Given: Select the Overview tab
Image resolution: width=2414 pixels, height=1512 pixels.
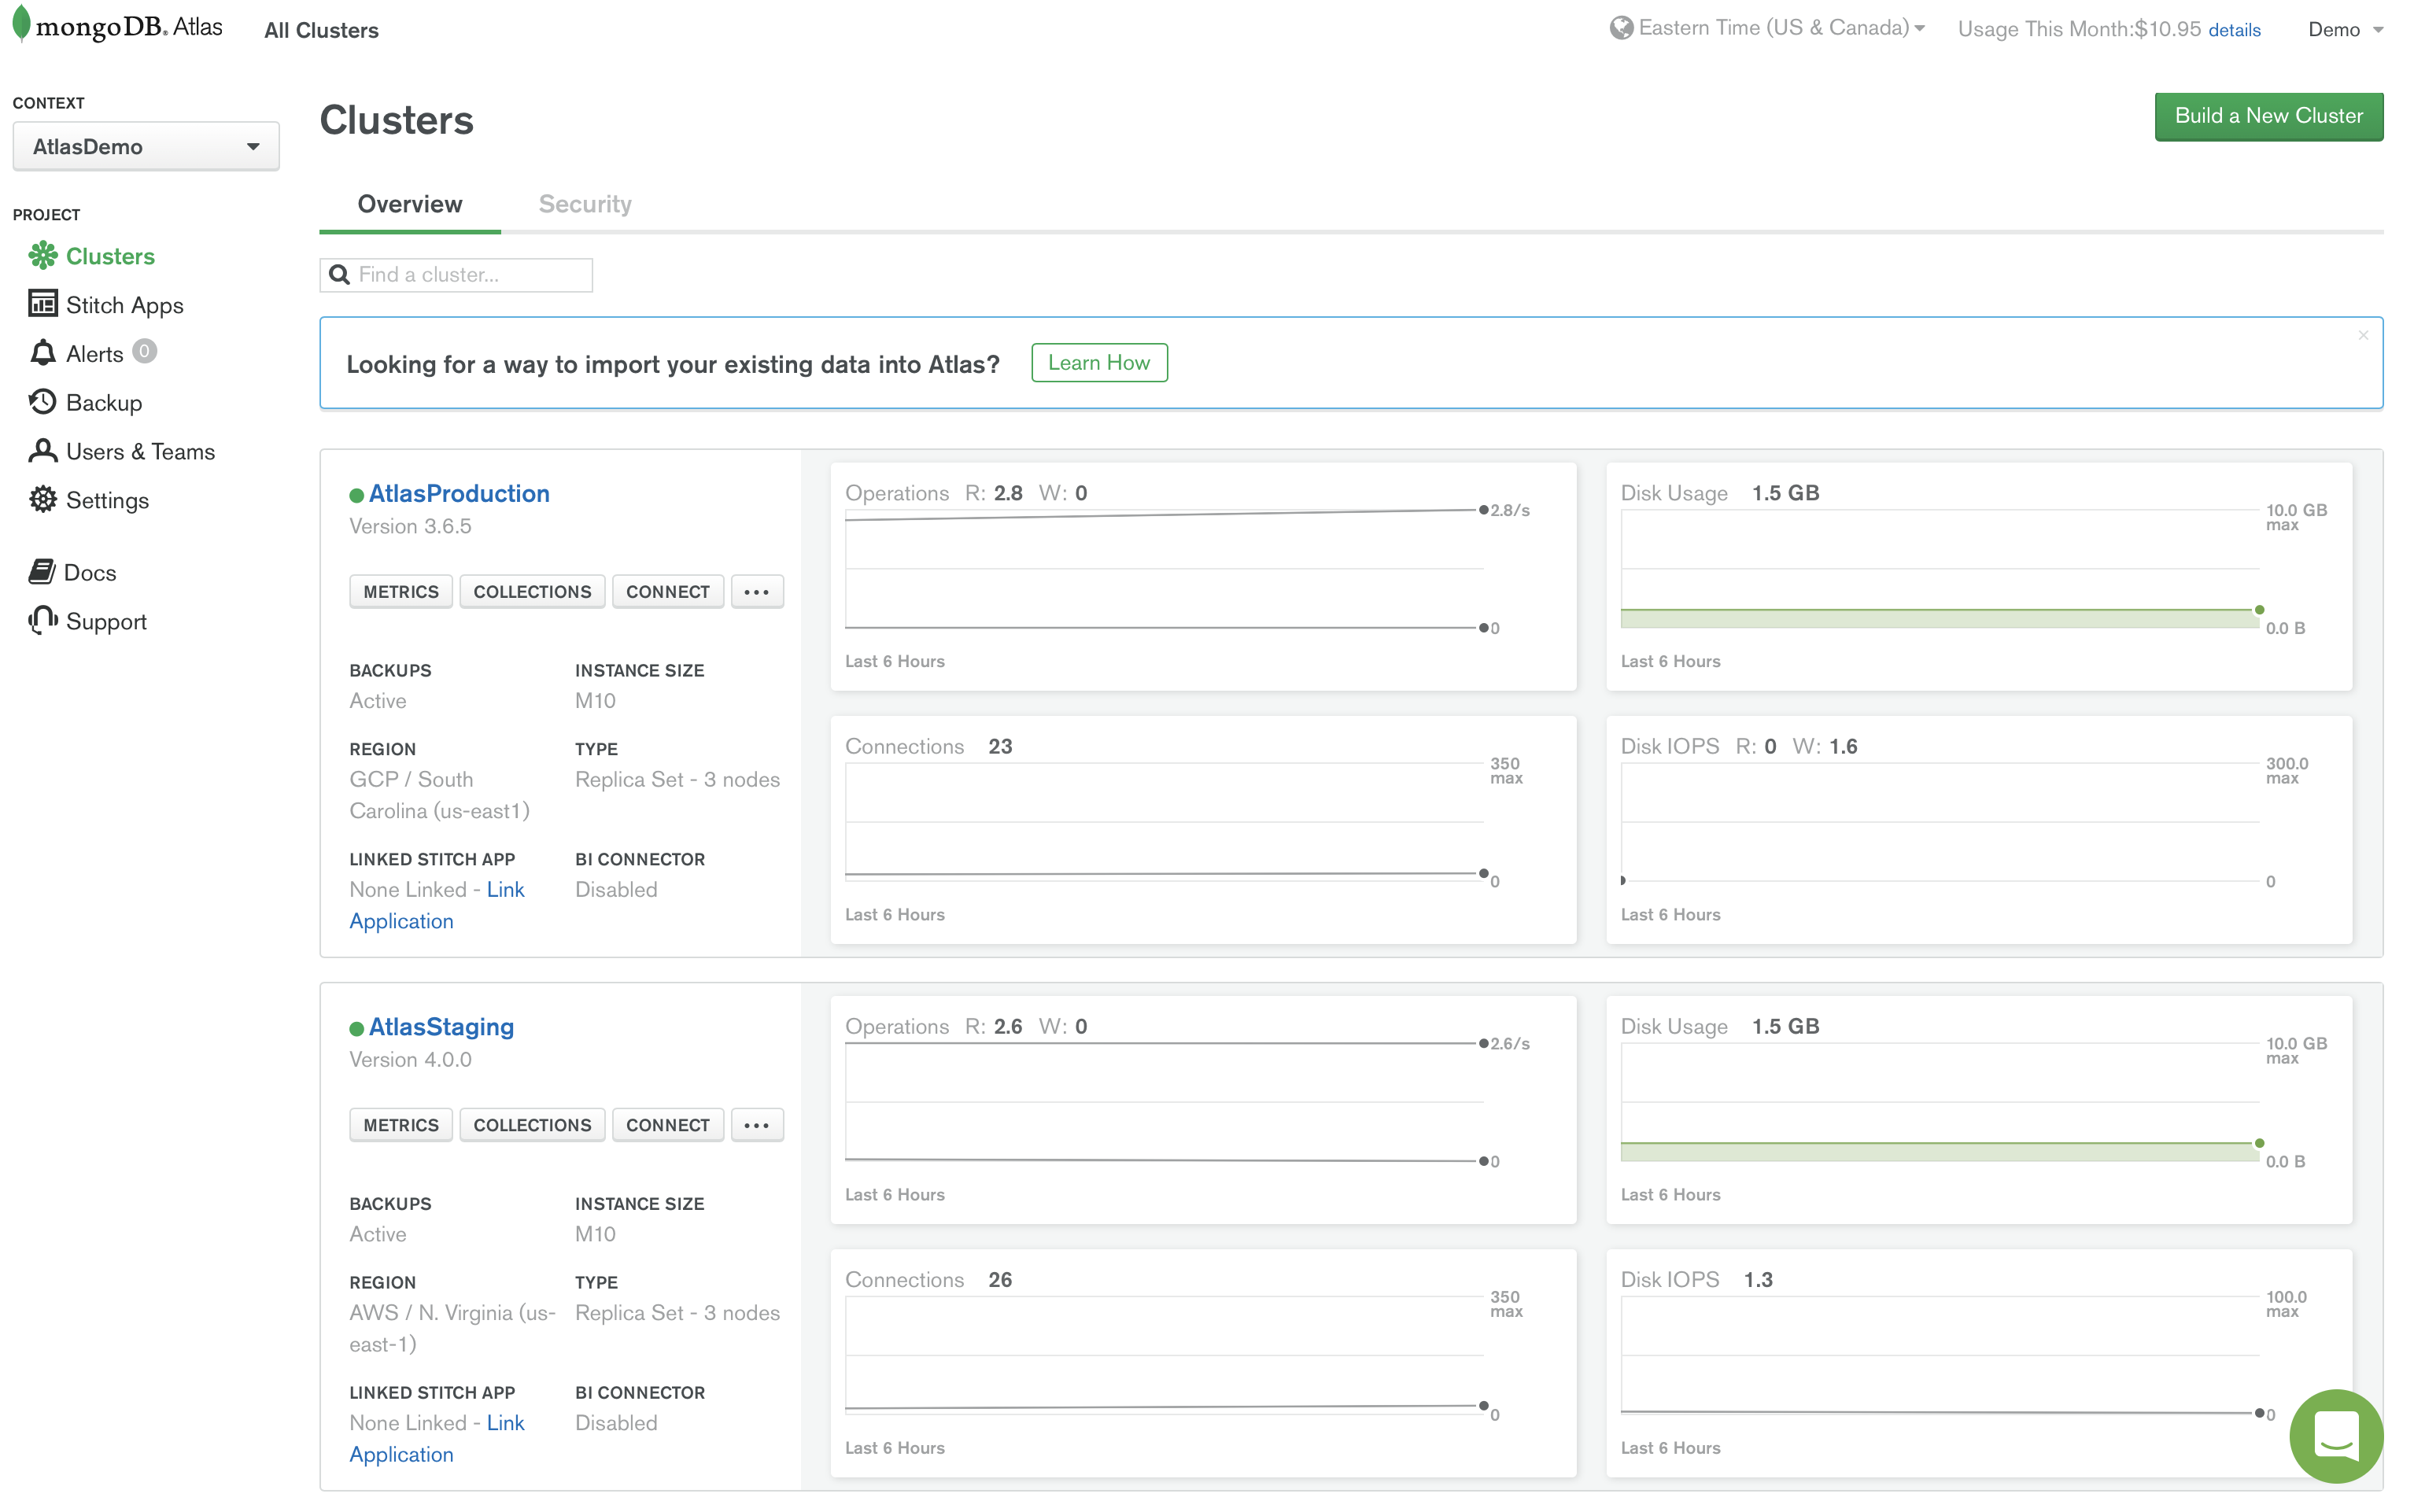Looking at the screenshot, I should pyautogui.click(x=410, y=204).
